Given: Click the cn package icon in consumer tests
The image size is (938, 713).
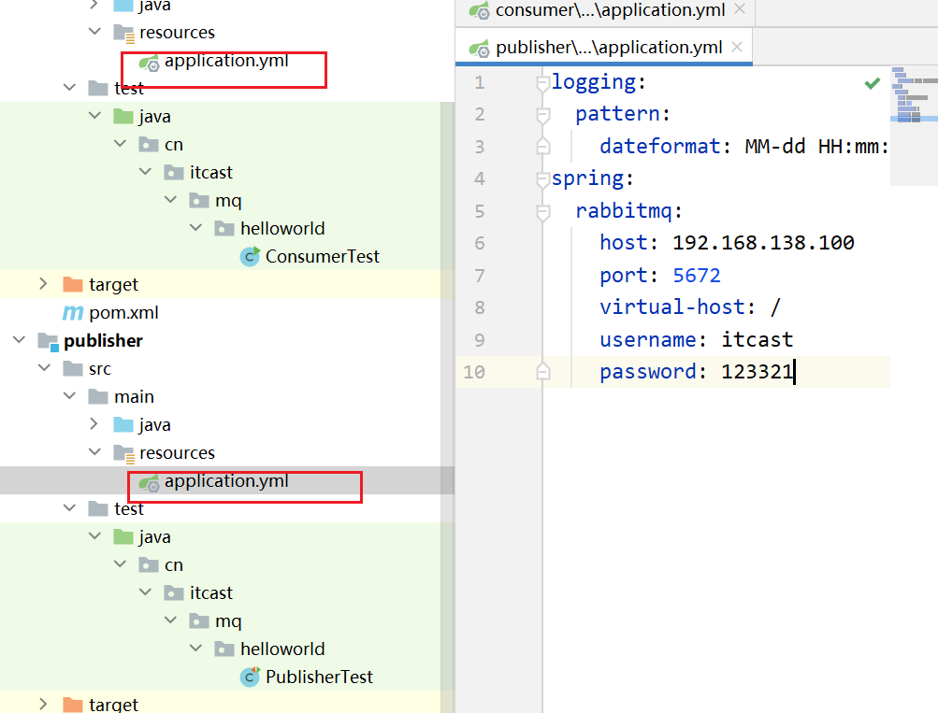Looking at the screenshot, I should tap(149, 144).
